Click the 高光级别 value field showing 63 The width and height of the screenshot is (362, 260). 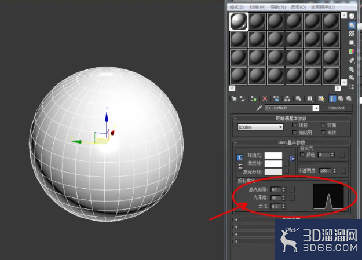pyautogui.click(x=276, y=189)
